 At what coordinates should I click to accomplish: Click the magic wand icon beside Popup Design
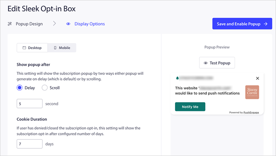pyautogui.click(x=9, y=24)
